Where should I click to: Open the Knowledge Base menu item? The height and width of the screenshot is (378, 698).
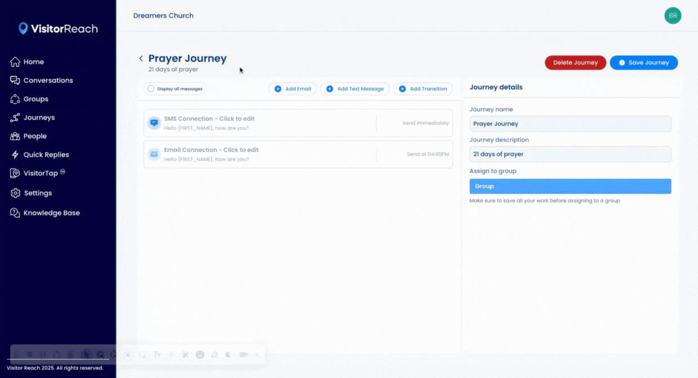[51, 213]
